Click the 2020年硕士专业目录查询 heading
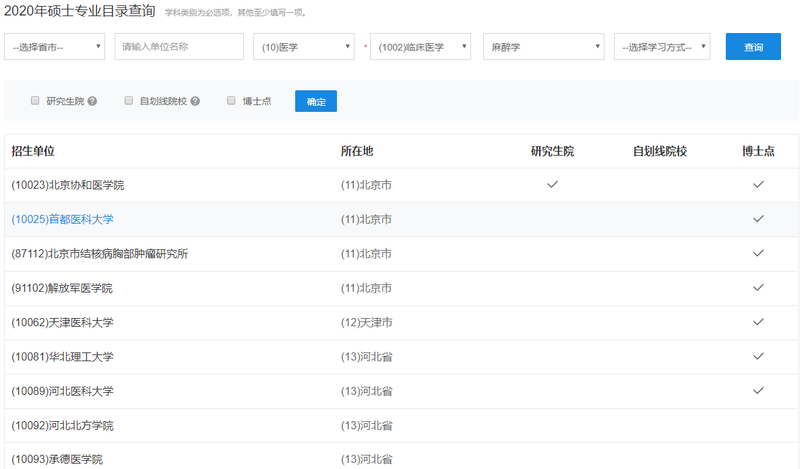806x469 pixels. [80, 11]
